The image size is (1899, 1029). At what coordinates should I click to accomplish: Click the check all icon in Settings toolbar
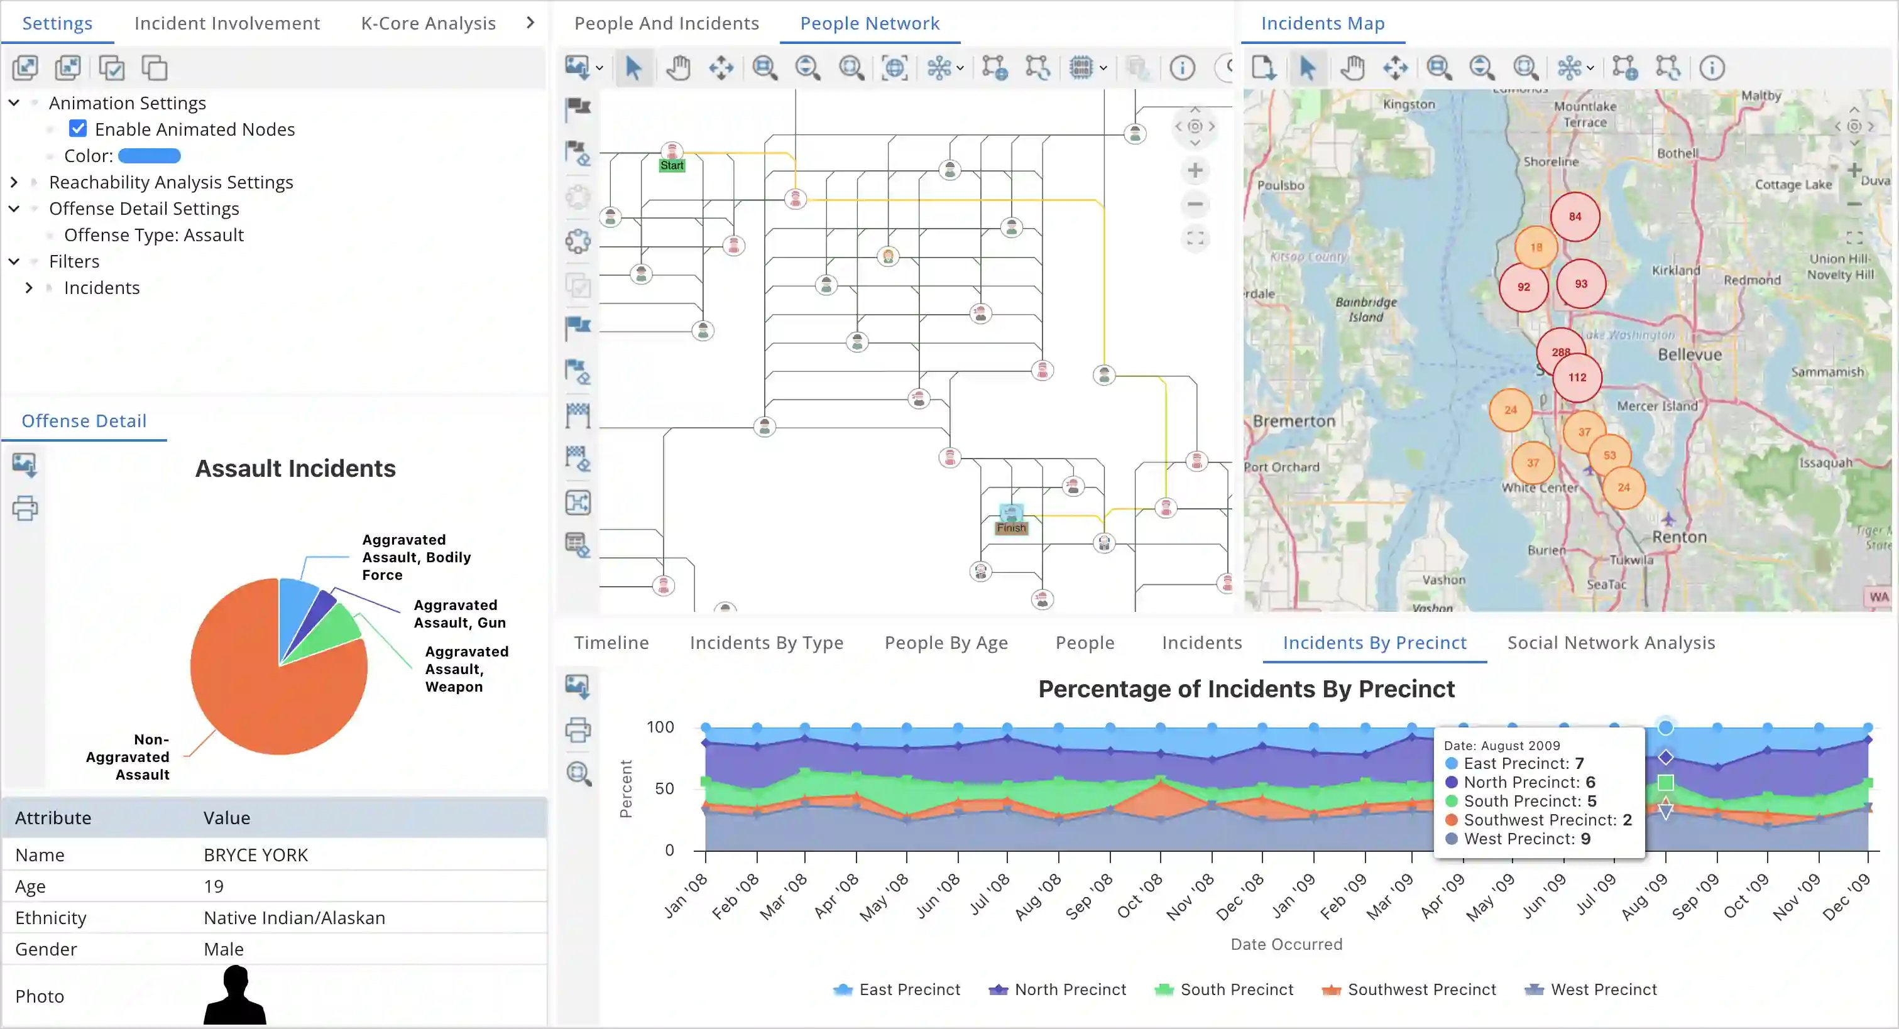coord(111,68)
